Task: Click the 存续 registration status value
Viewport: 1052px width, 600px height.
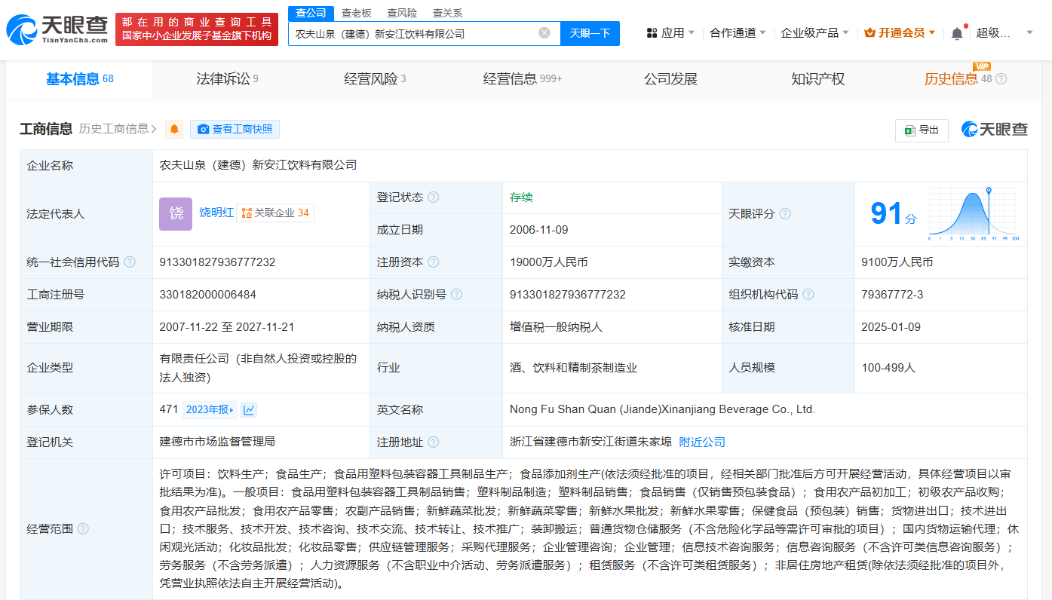Action: [521, 197]
